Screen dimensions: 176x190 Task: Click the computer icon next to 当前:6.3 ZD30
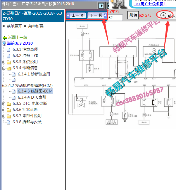click(4, 43)
